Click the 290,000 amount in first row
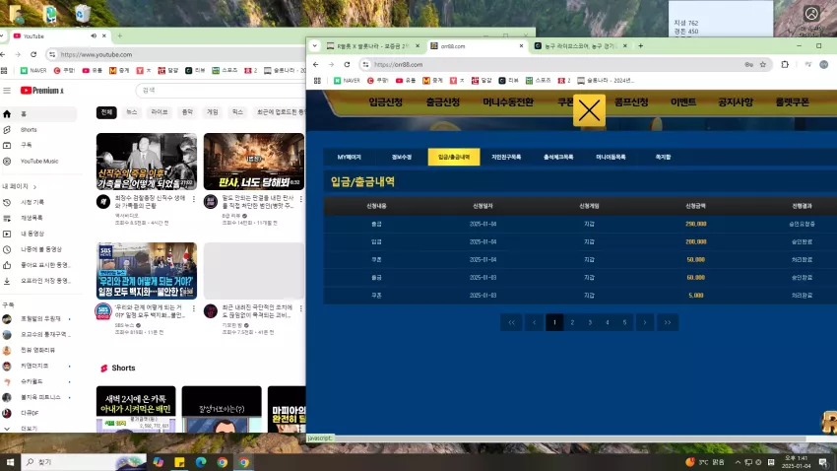 click(x=695, y=224)
